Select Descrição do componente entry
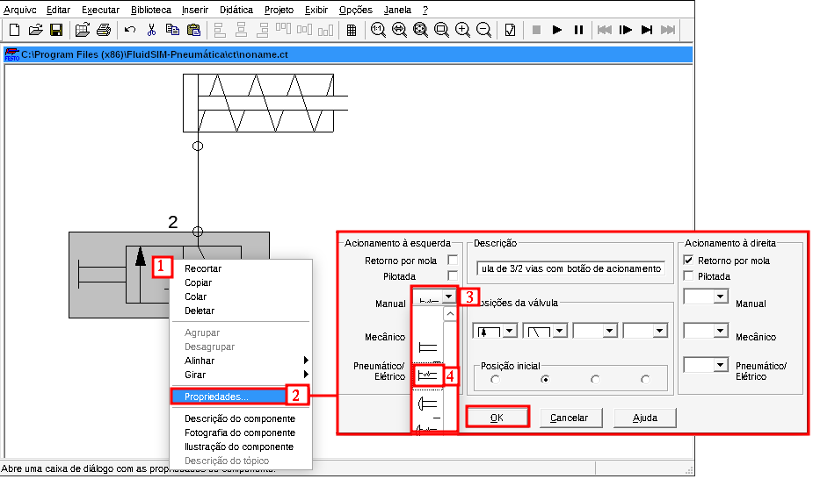This screenshot has width=813, height=479. click(240, 418)
